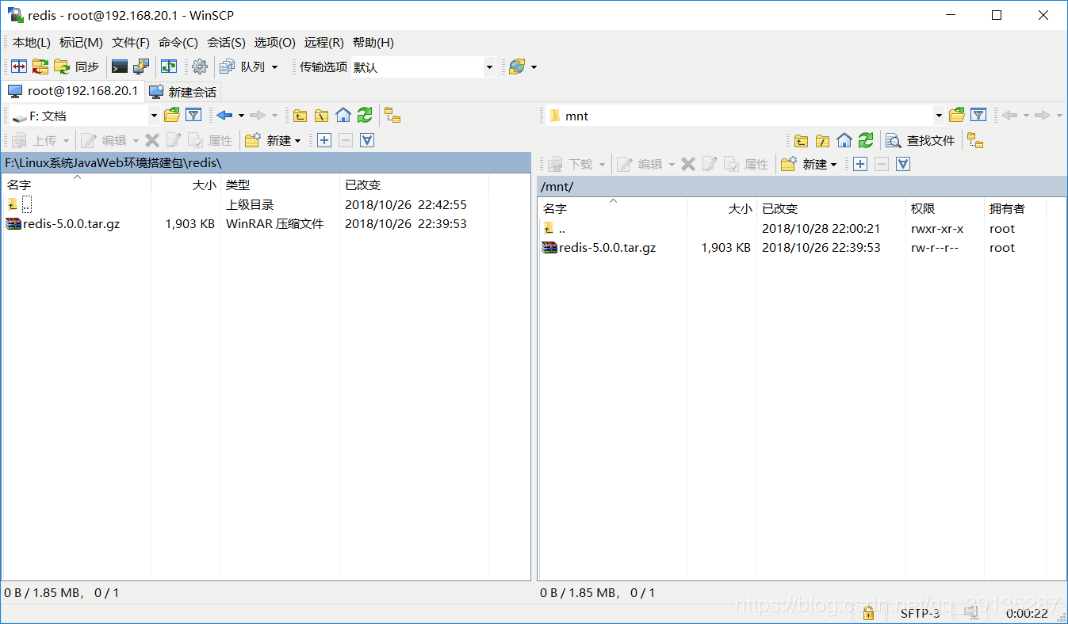Viewport: 1068px width, 624px height.
Task: Go to local parent directory icon
Action: point(300,116)
